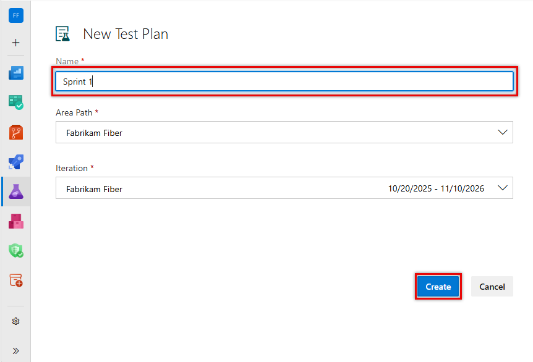Click the FF project avatar
This screenshot has width=533, height=362.
15,15
